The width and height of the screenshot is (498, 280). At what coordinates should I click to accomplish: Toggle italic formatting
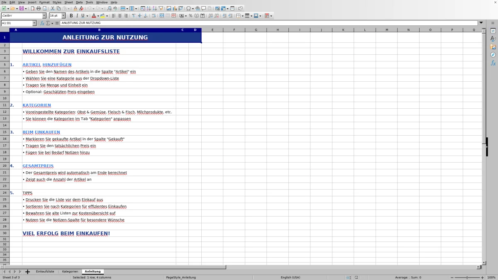[x=77, y=15]
